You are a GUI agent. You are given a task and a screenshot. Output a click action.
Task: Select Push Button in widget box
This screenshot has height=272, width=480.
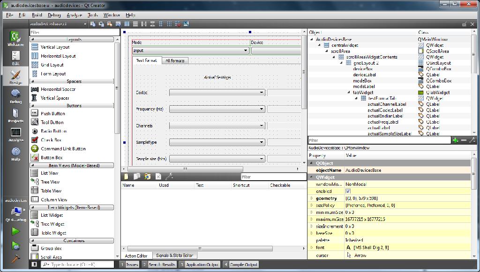[x=52, y=113]
